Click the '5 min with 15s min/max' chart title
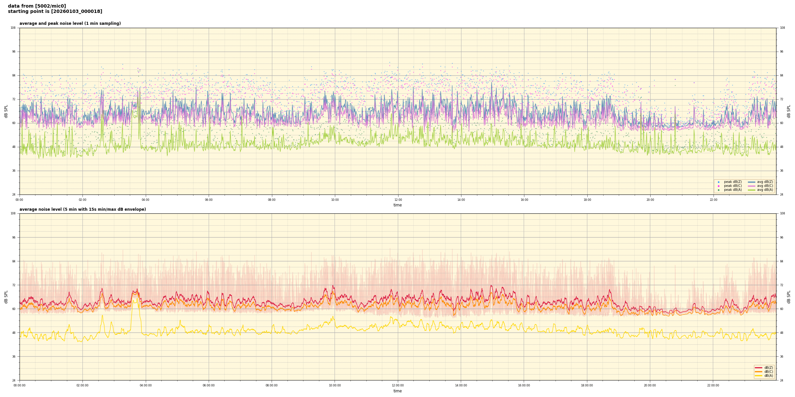The height and width of the screenshot is (397, 795). [x=82, y=209]
